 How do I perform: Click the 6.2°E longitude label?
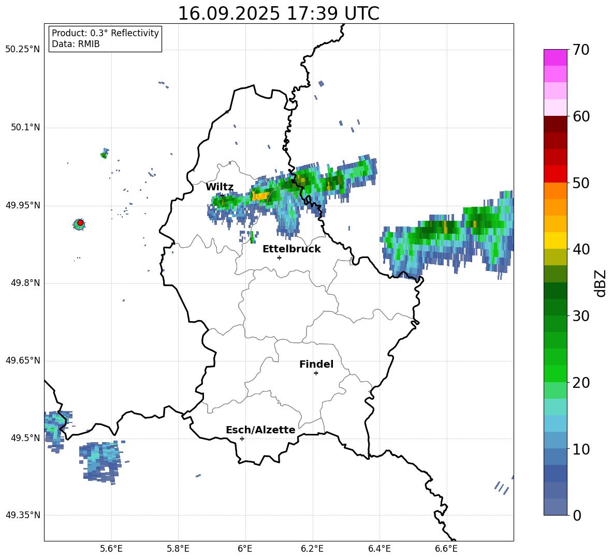click(x=312, y=549)
